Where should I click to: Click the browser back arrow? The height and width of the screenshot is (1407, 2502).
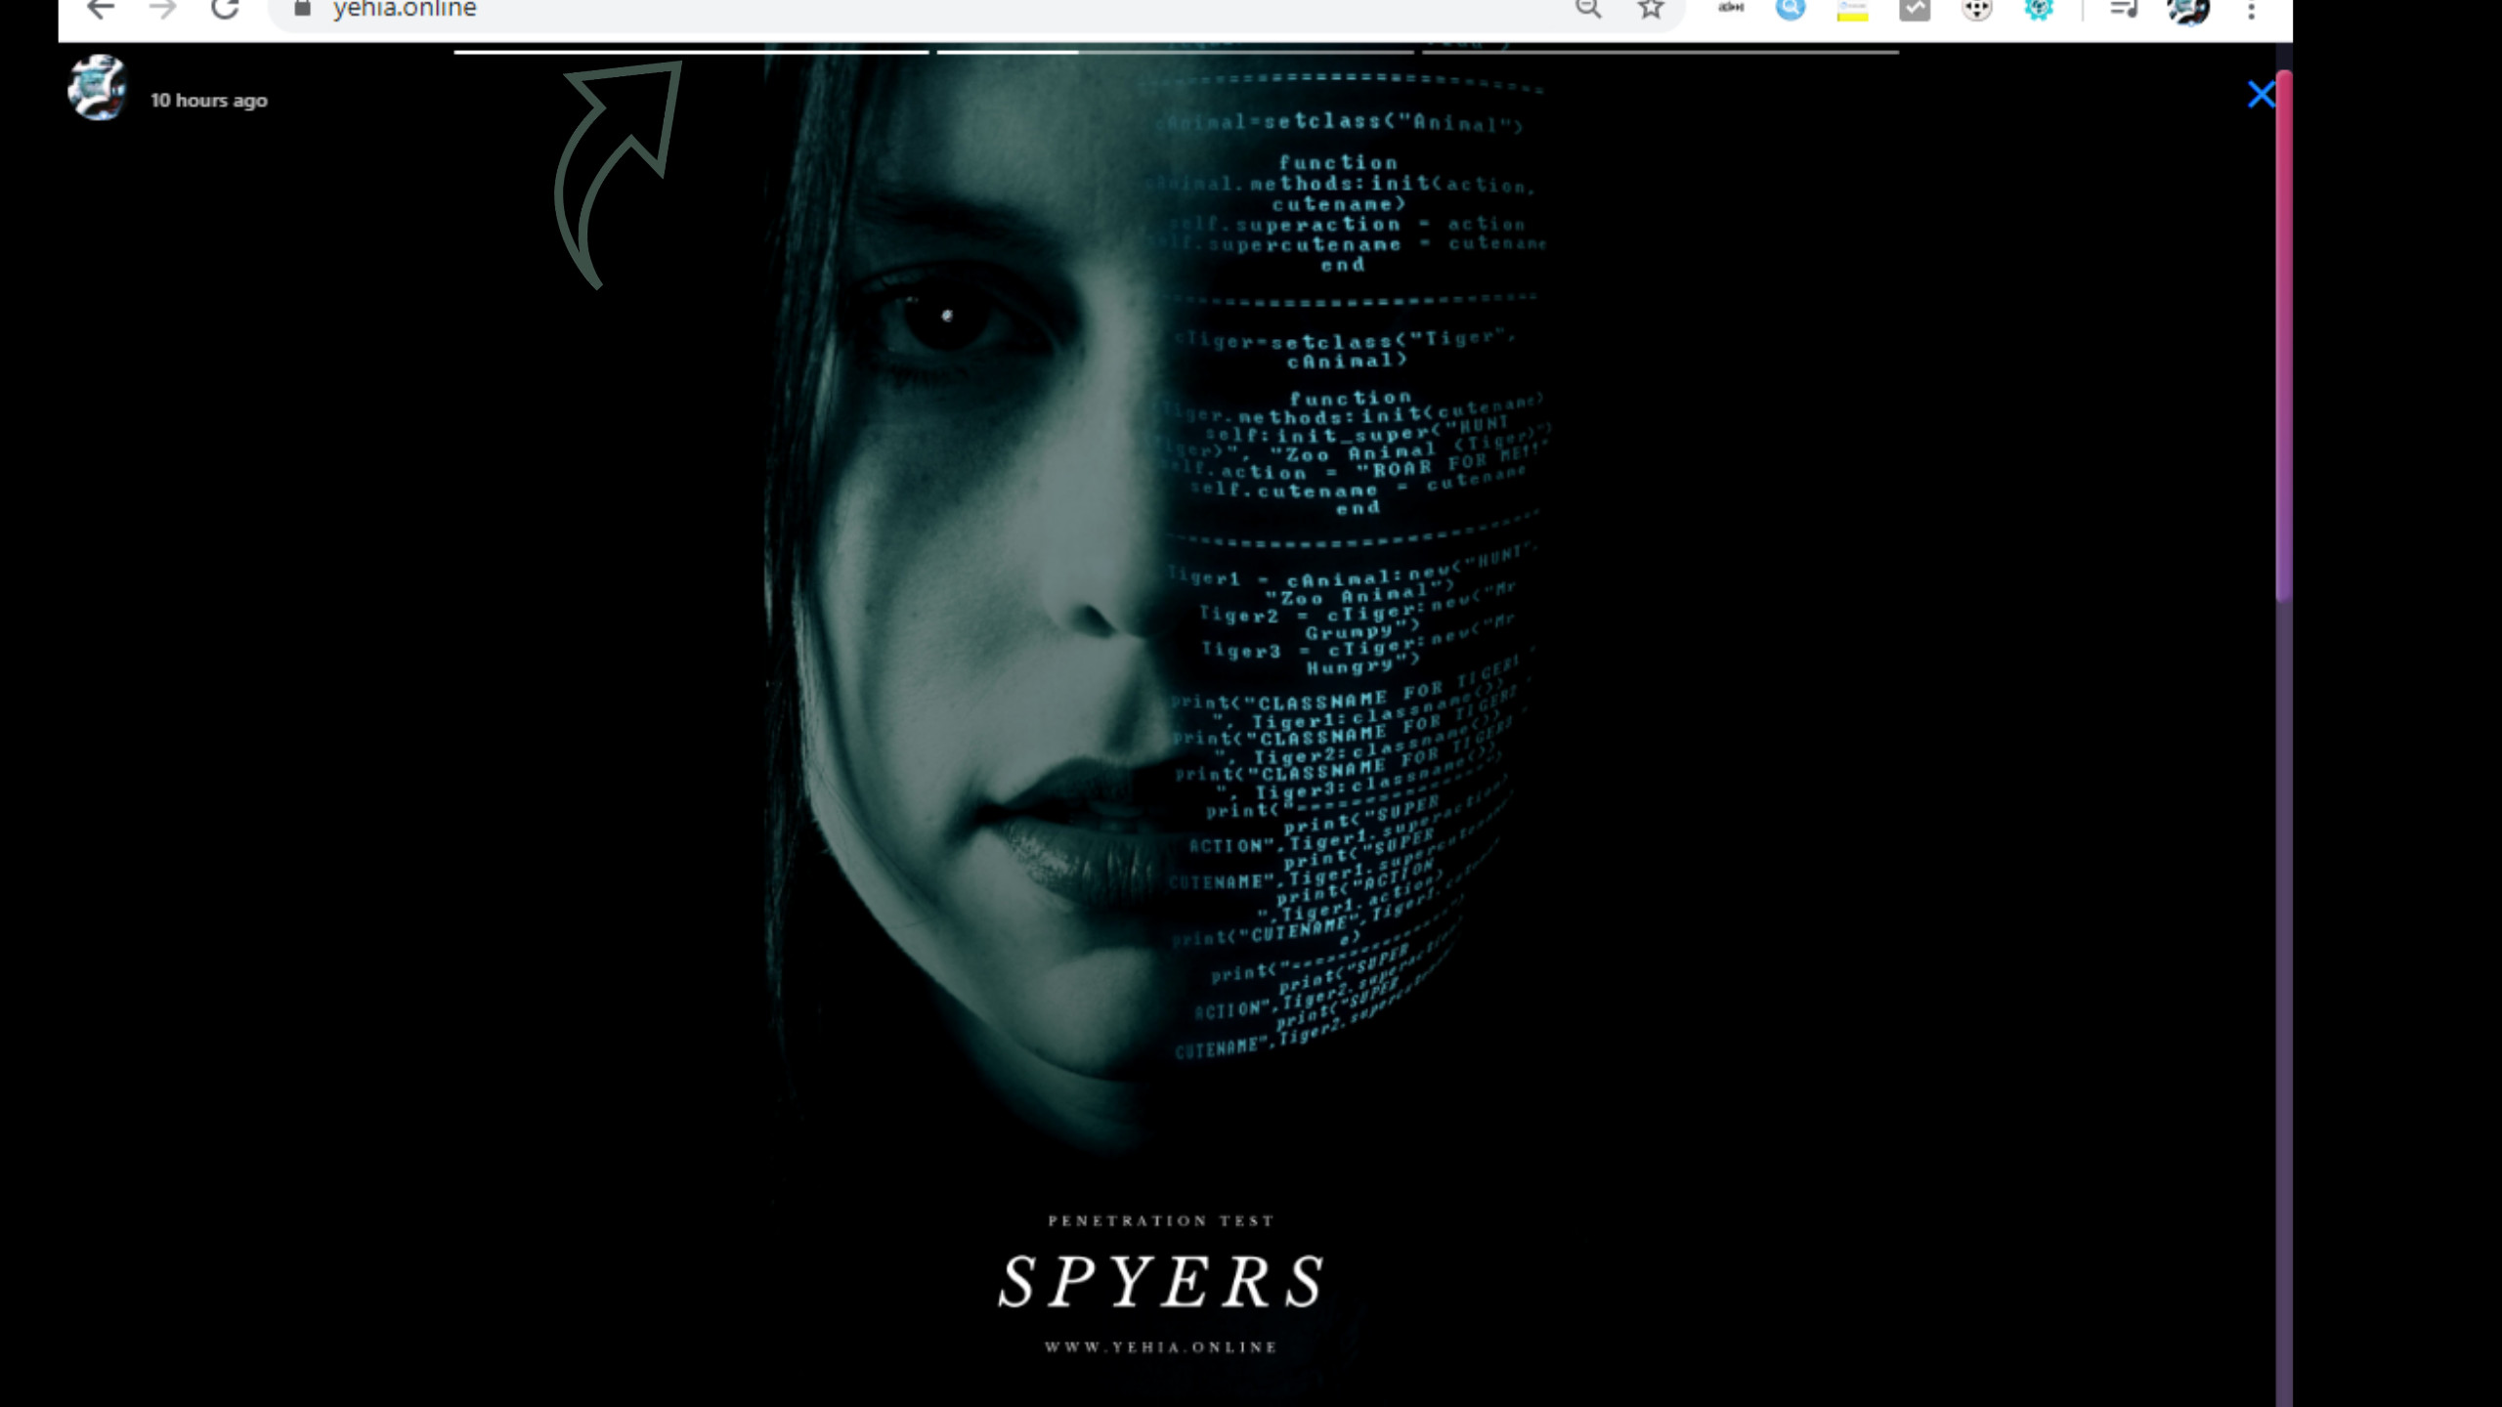coord(101,10)
